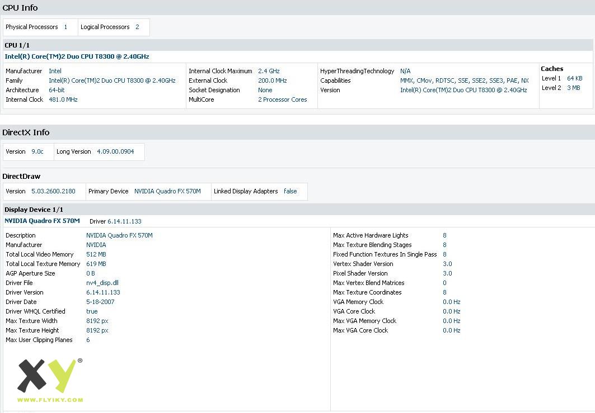Select the Manufacturer value "Intel"
This screenshot has height=413, width=595.
[x=55, y=71]
